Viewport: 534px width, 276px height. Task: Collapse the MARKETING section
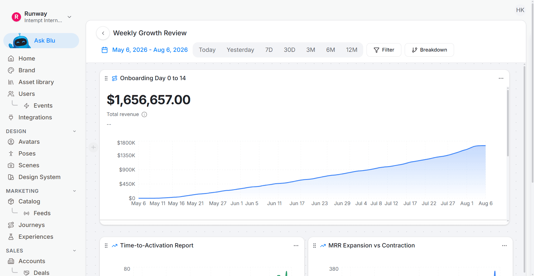[x=75, y=191]
